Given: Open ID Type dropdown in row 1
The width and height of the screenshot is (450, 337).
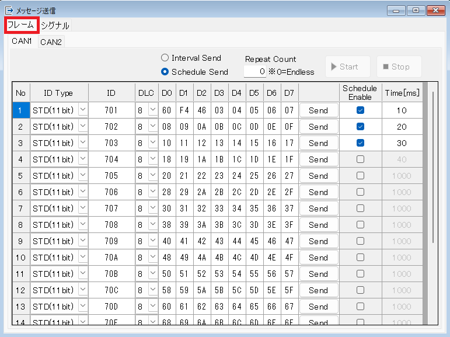Looking at the screenshot, I should pyautogui.click(x=82, y=110).
